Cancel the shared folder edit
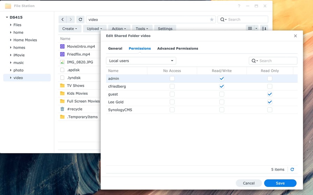This screenshot has height=195, width=313. coord(249,183)
